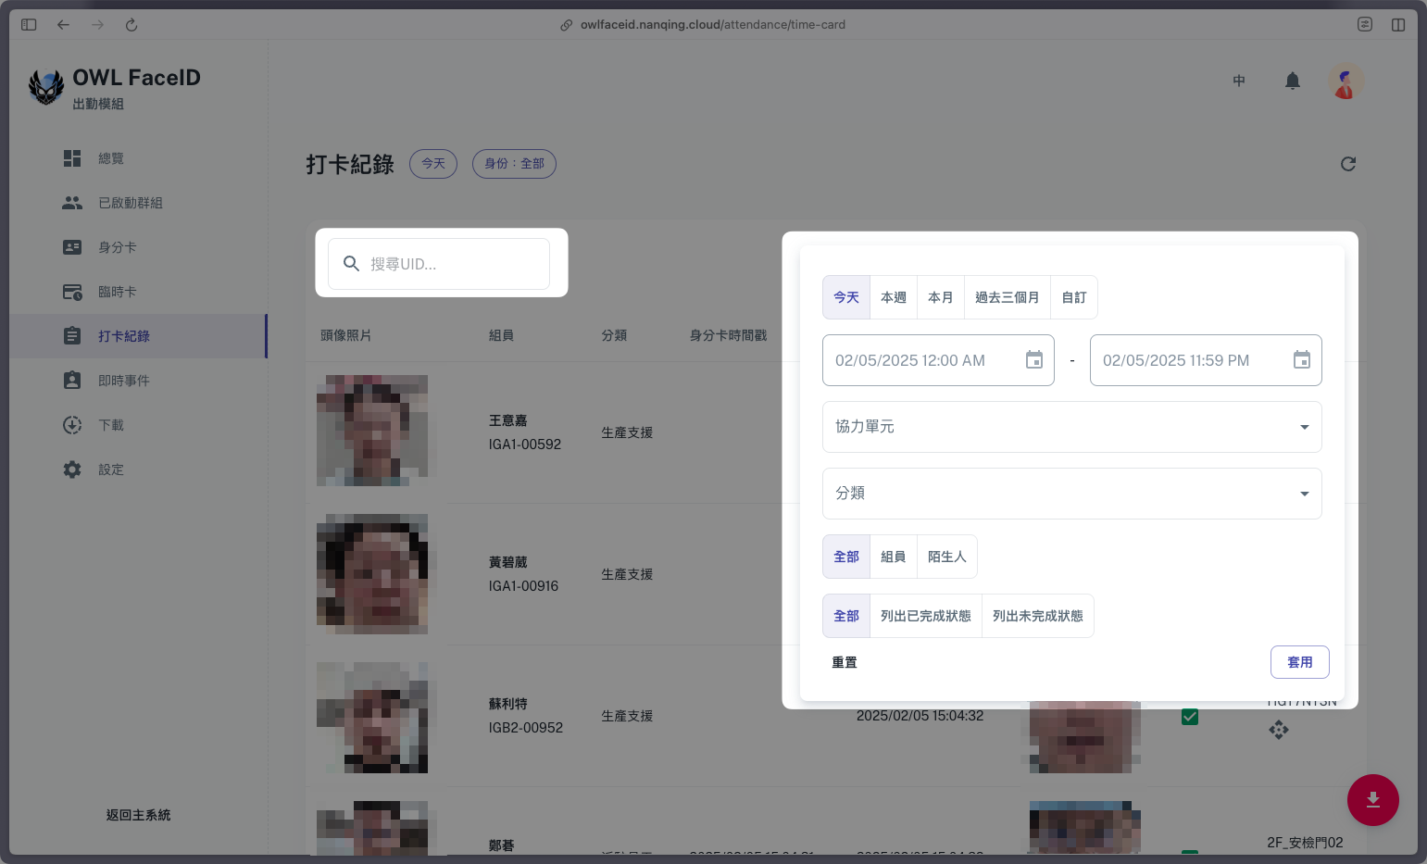This screenshot has height=864, width=1427.
Task: Switch to the 過去三個月 tab
Action: [1007, 296]
